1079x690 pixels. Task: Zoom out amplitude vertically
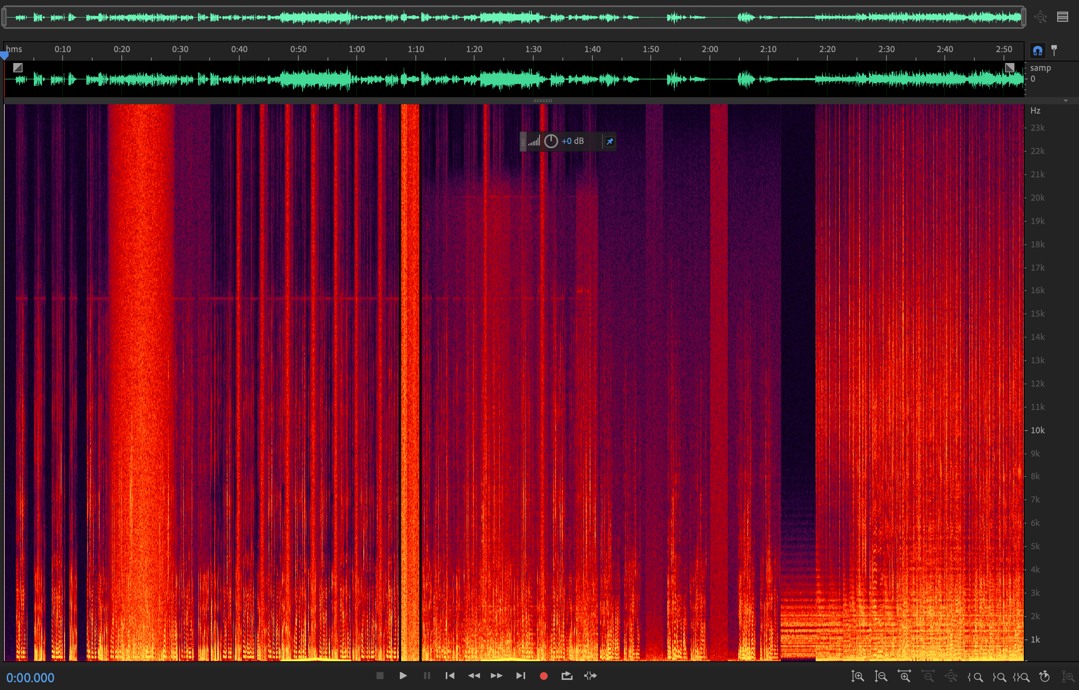click(881, 676)
